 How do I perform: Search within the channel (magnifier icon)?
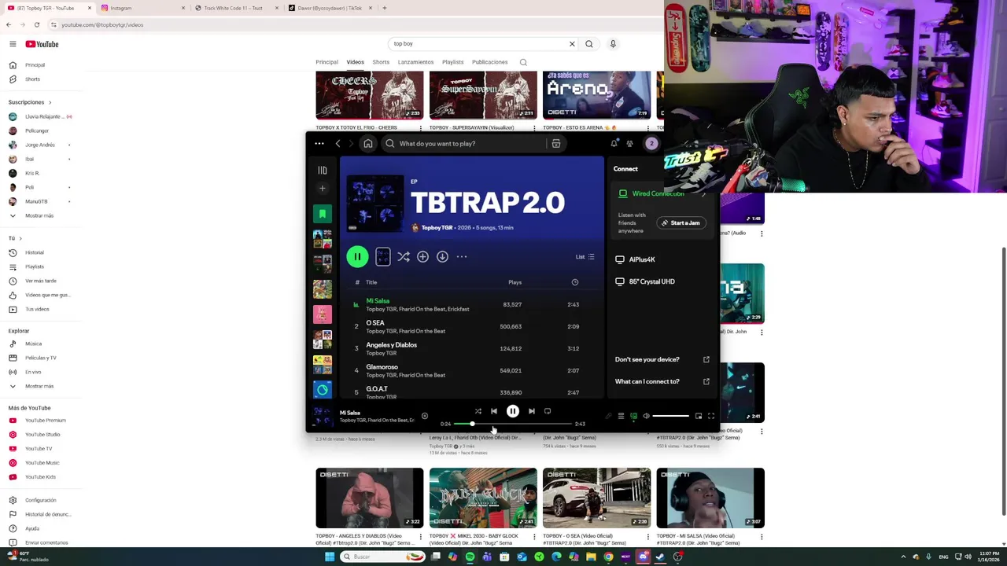click(523, 62)
